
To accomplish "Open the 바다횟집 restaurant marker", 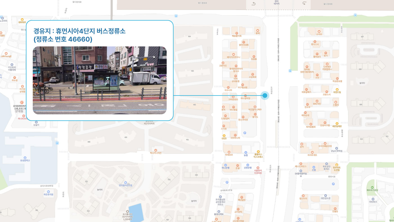I will pos(233,106).
